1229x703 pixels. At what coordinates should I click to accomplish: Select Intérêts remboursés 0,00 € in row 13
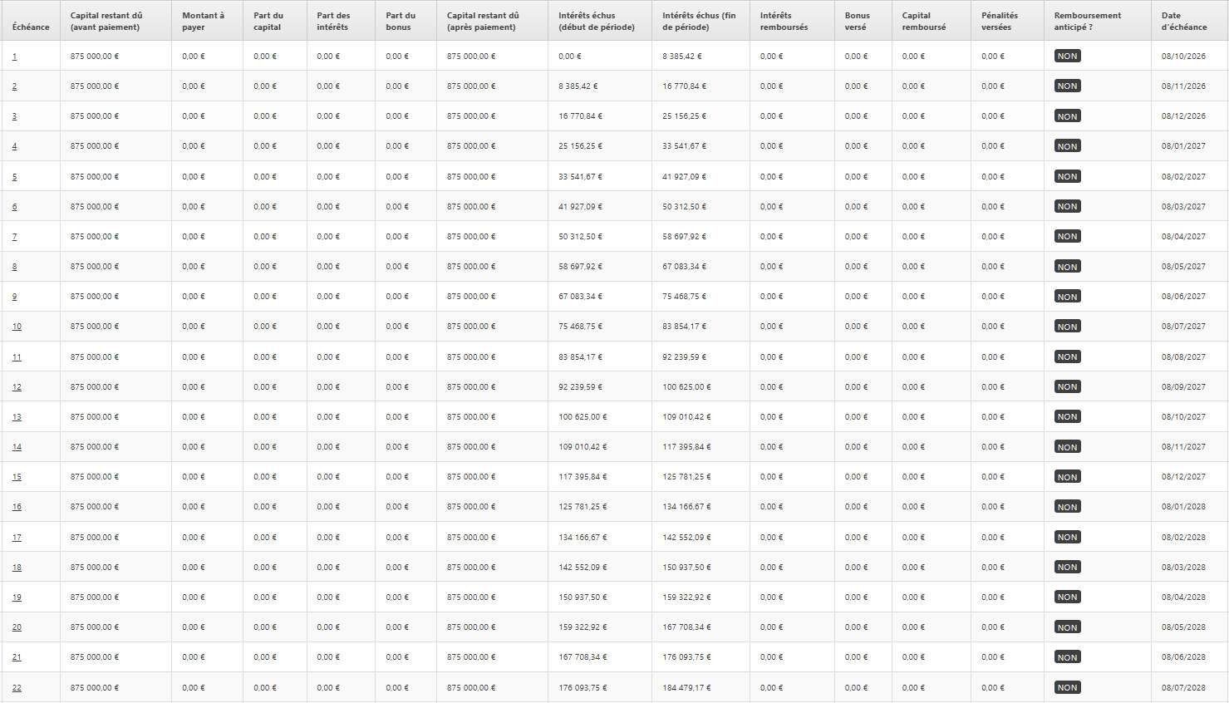click(771, 417)
